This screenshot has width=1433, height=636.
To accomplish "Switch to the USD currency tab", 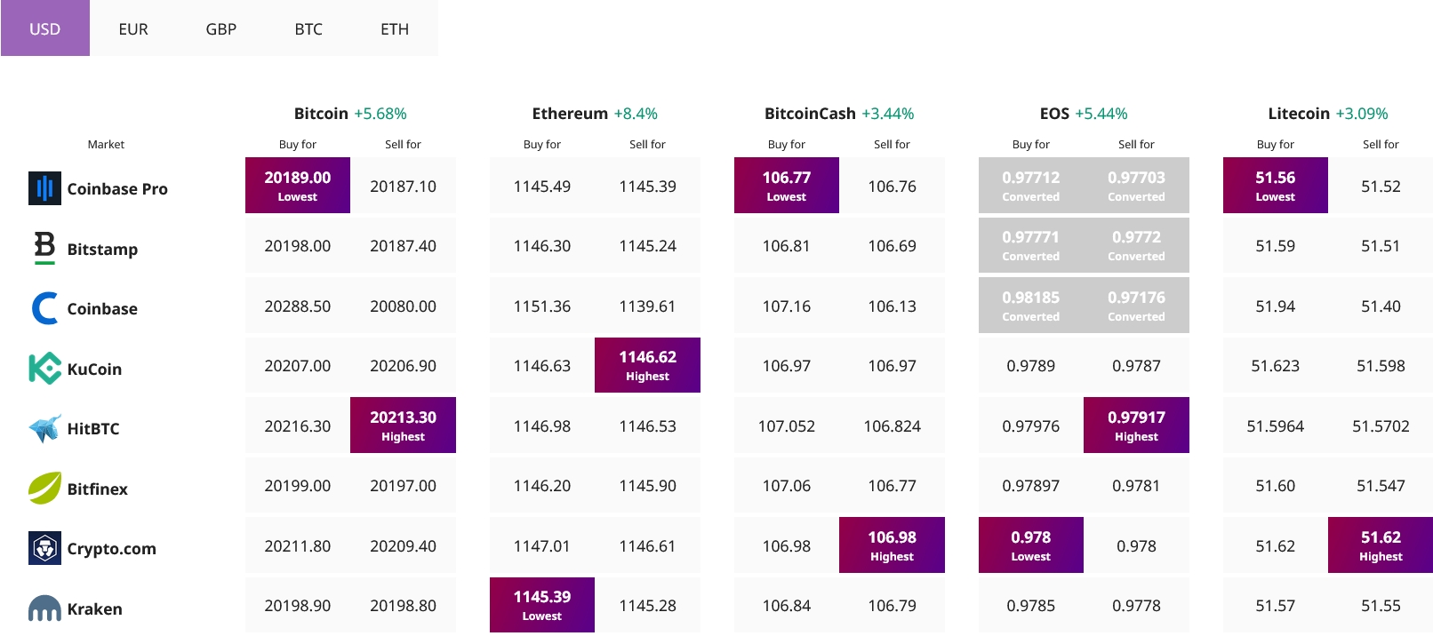I will tap(45, 28).
